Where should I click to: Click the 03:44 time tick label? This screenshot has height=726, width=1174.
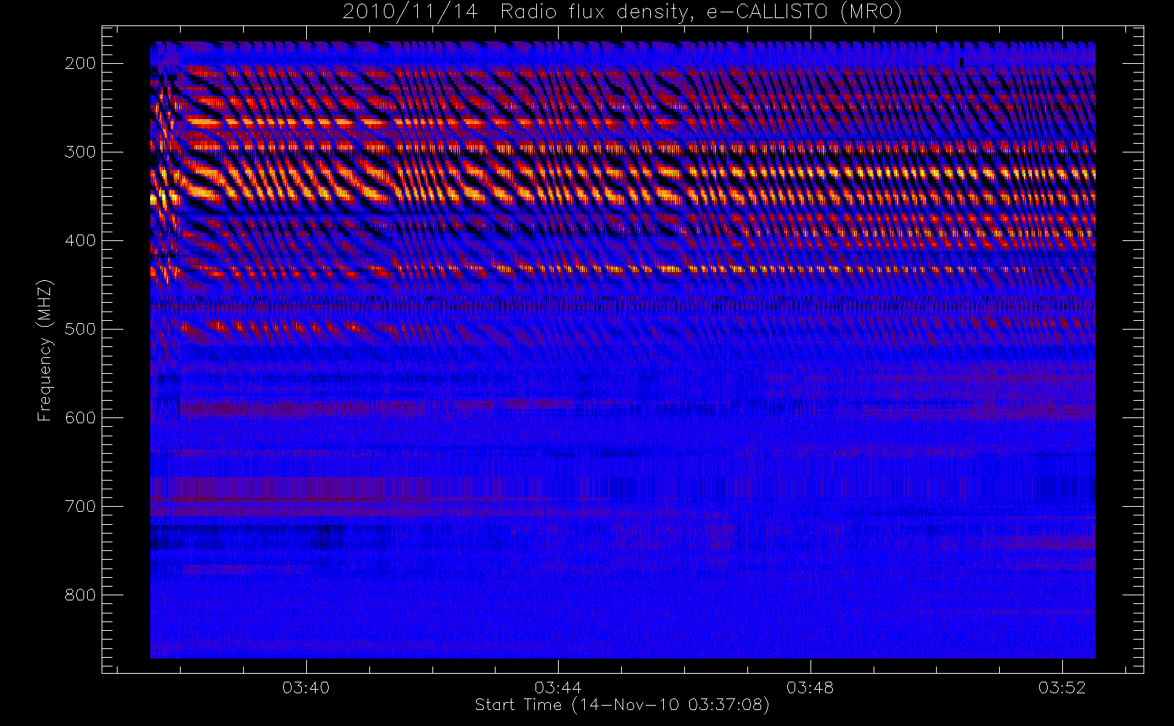click(558, 688)
